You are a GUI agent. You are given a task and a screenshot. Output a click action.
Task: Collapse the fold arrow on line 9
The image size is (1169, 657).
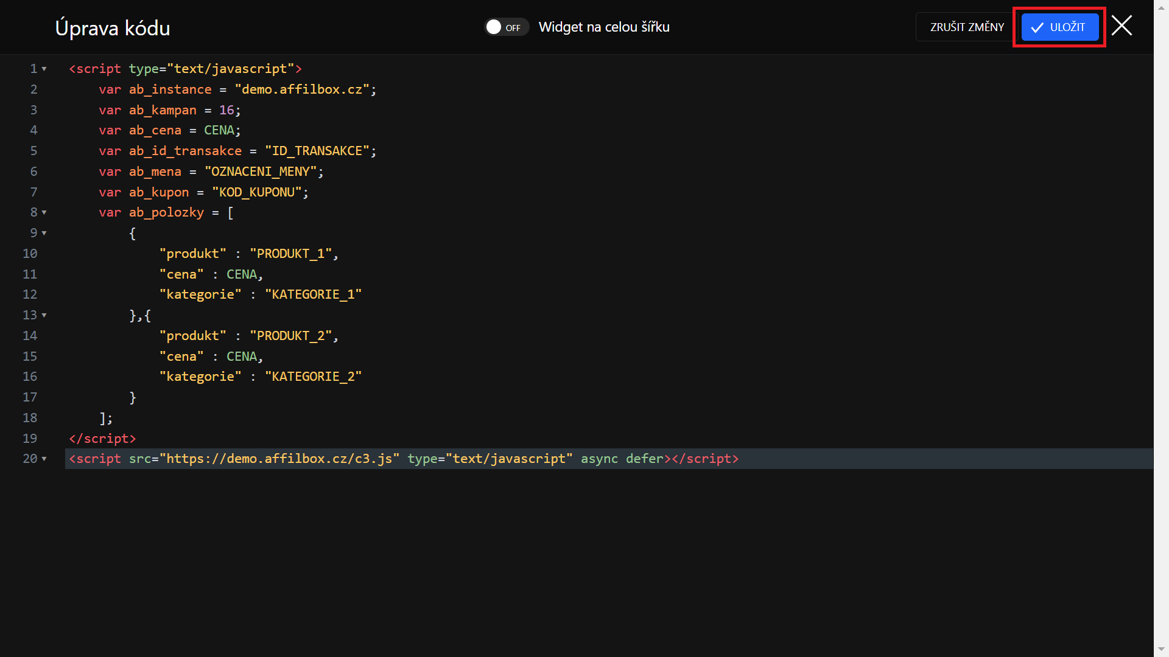44,234
